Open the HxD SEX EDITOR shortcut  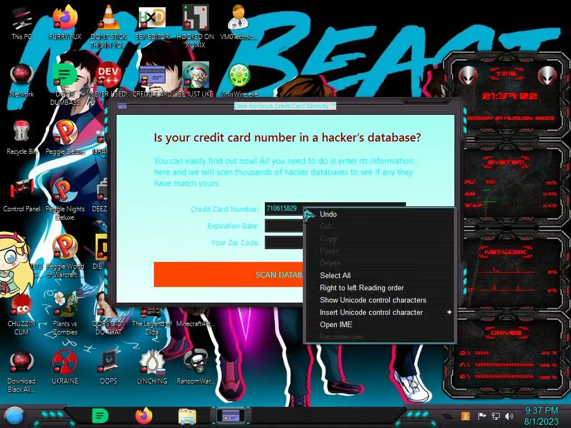pyautogui.click(x=152, y=23)
